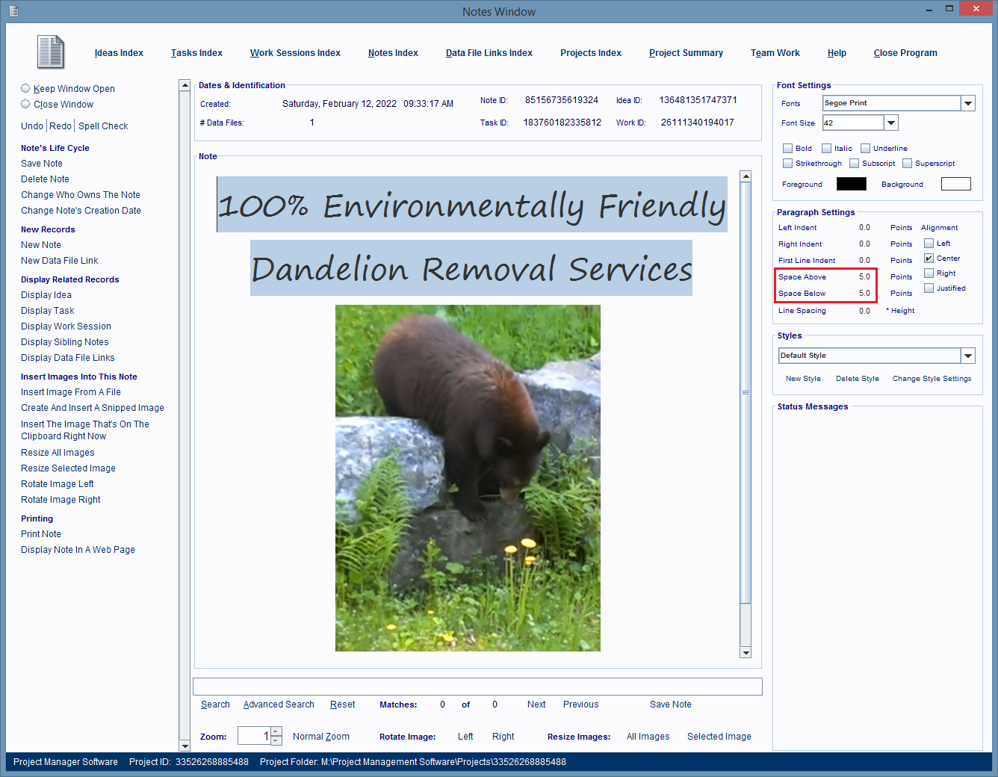The image size is (998, 777).
Task: Enable the Superscript checkbox
Action: (x=907, y=163)
